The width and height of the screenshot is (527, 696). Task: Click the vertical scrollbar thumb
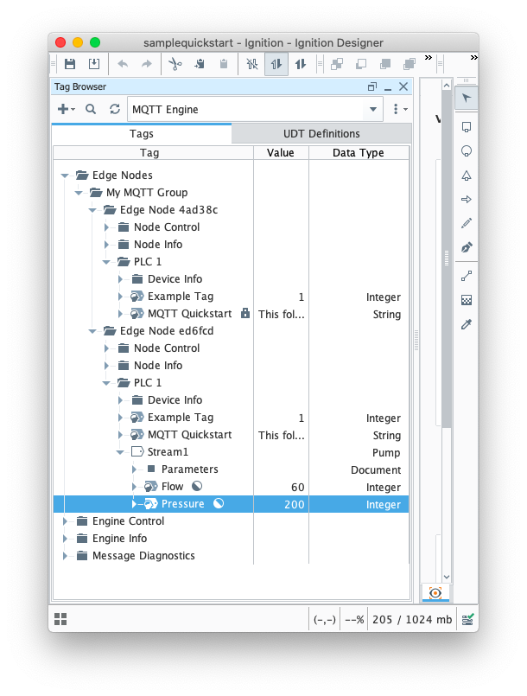[x=447, y=258]
